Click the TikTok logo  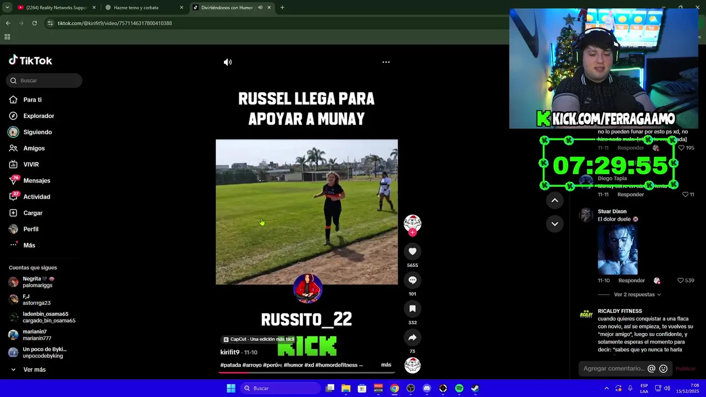(30, 61)
